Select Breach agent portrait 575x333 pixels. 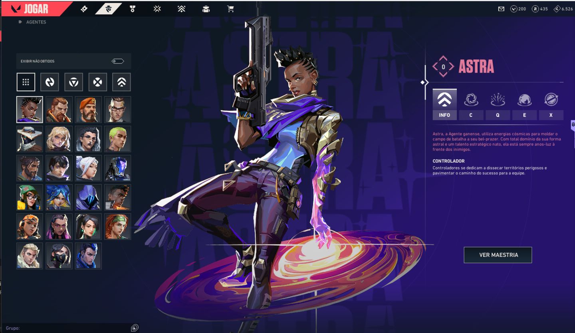click(x=59, y=109)
